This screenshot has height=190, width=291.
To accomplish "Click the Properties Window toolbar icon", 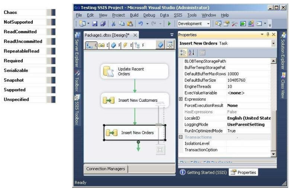I will point(226,24).
